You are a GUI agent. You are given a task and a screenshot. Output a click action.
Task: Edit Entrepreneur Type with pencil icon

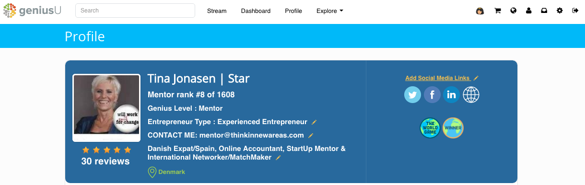coord(315,122)
